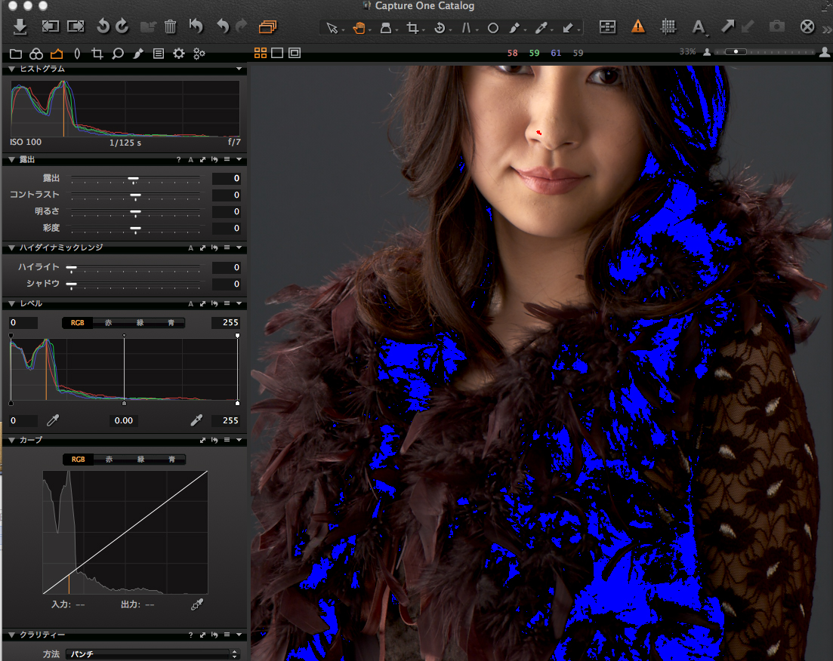This screenshot has width=833, height=661.
Task: Click the exposure warning triangle icon
Action: [x=638, y=27]
